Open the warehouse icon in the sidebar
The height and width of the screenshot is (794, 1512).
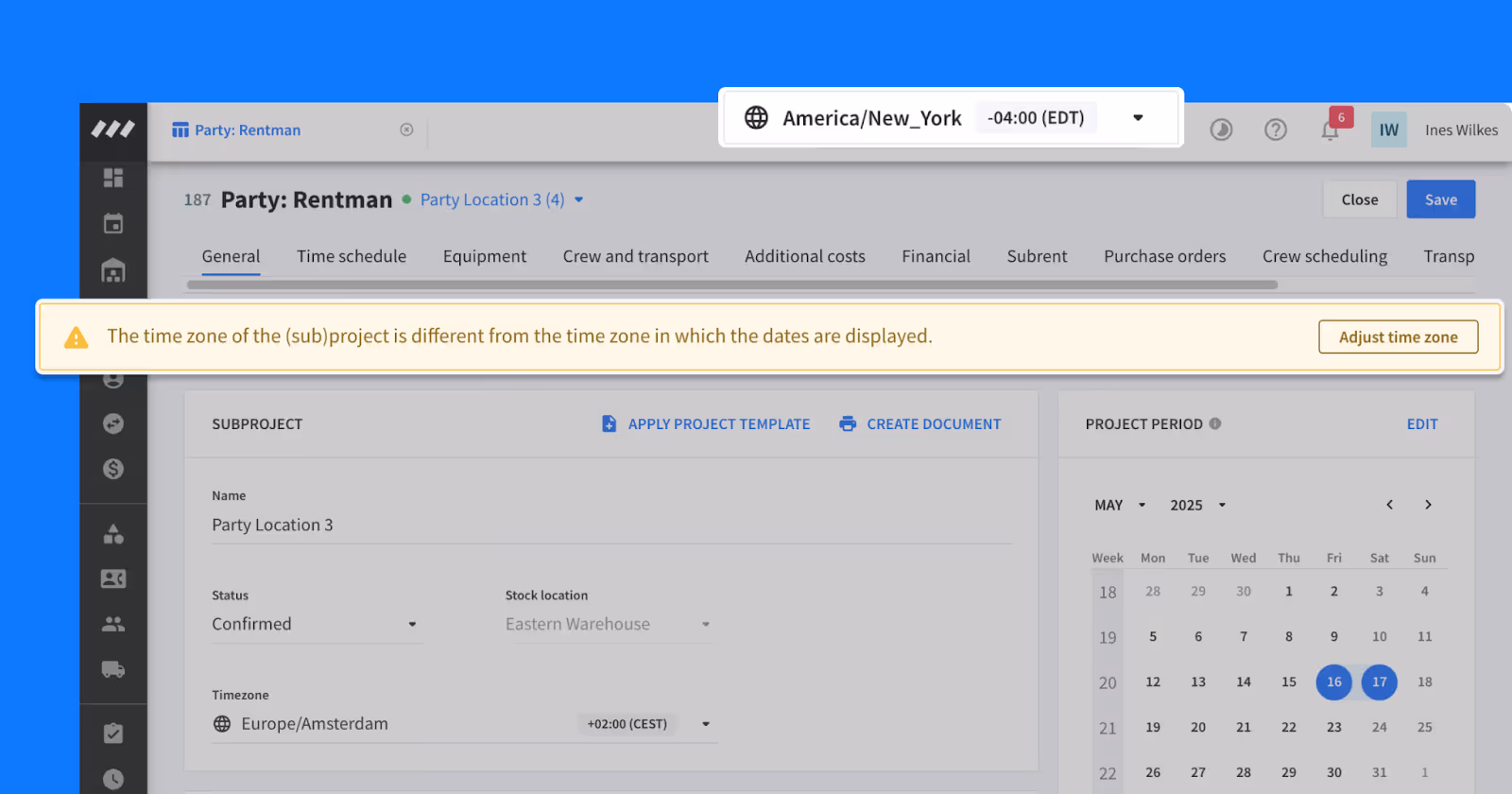(113, 270)
